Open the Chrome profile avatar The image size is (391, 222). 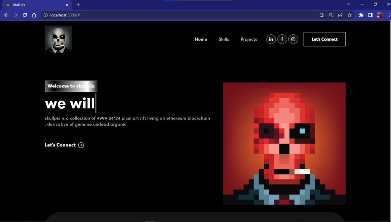click(380, 15)
